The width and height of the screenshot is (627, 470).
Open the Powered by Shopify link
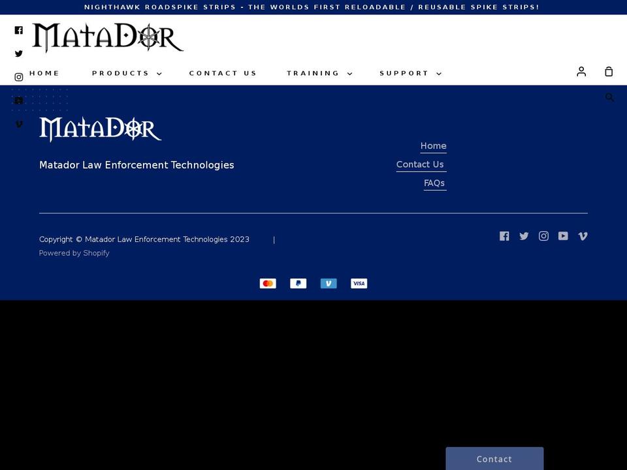coord(74,253)
